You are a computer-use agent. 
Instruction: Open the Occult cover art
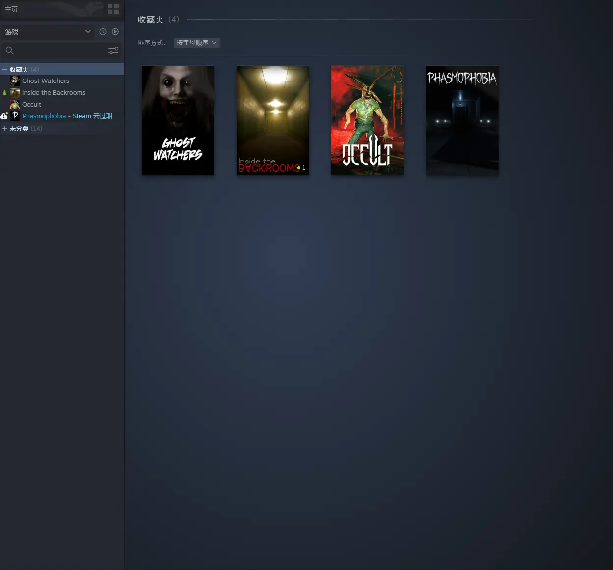(x=368, y=120)
